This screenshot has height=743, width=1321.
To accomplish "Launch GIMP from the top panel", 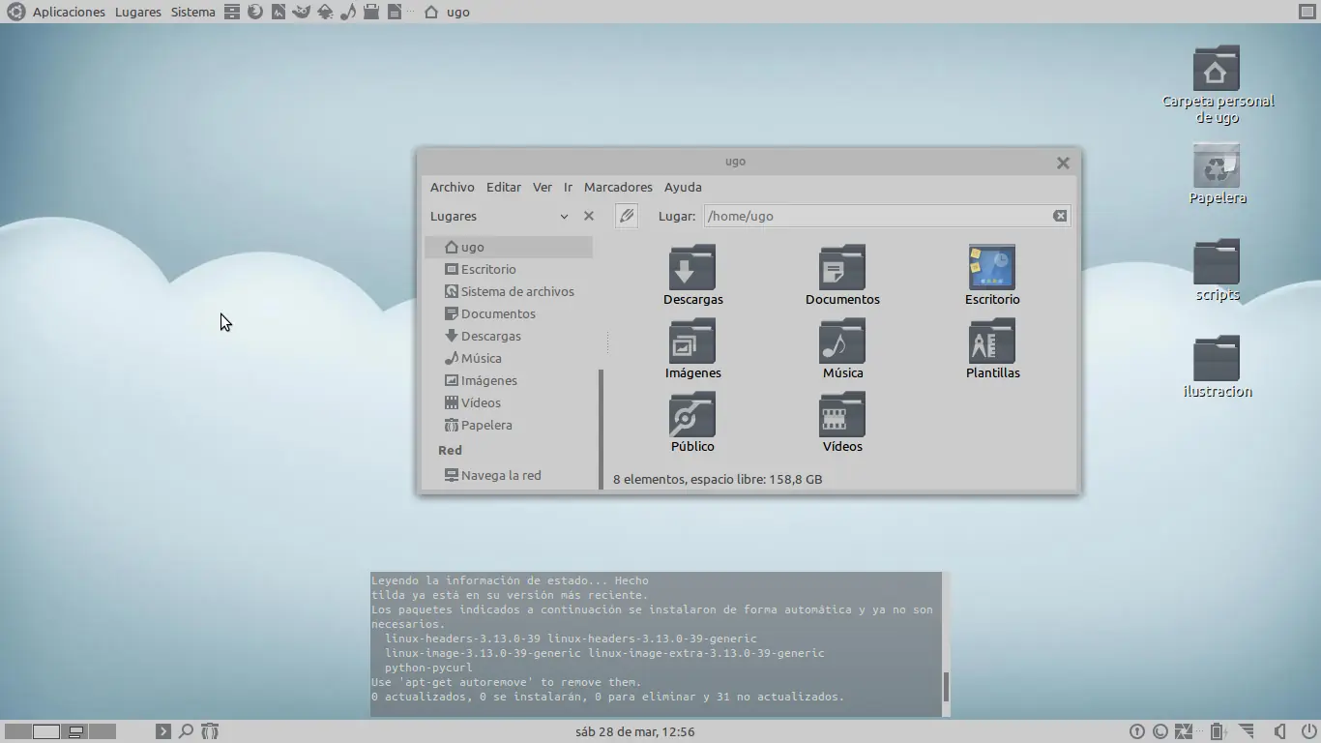I will [x=302, y=12].
